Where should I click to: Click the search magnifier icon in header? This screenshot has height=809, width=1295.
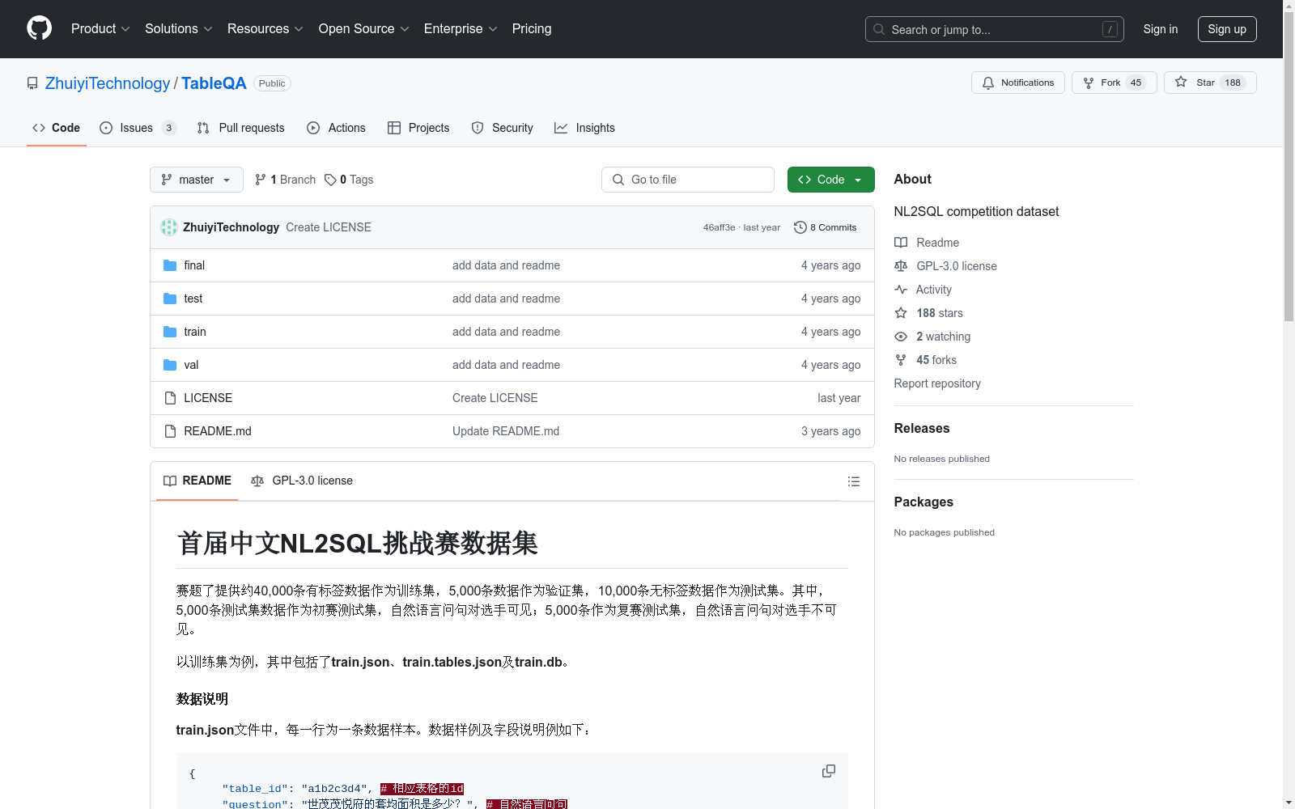click(x=879, y=29)
